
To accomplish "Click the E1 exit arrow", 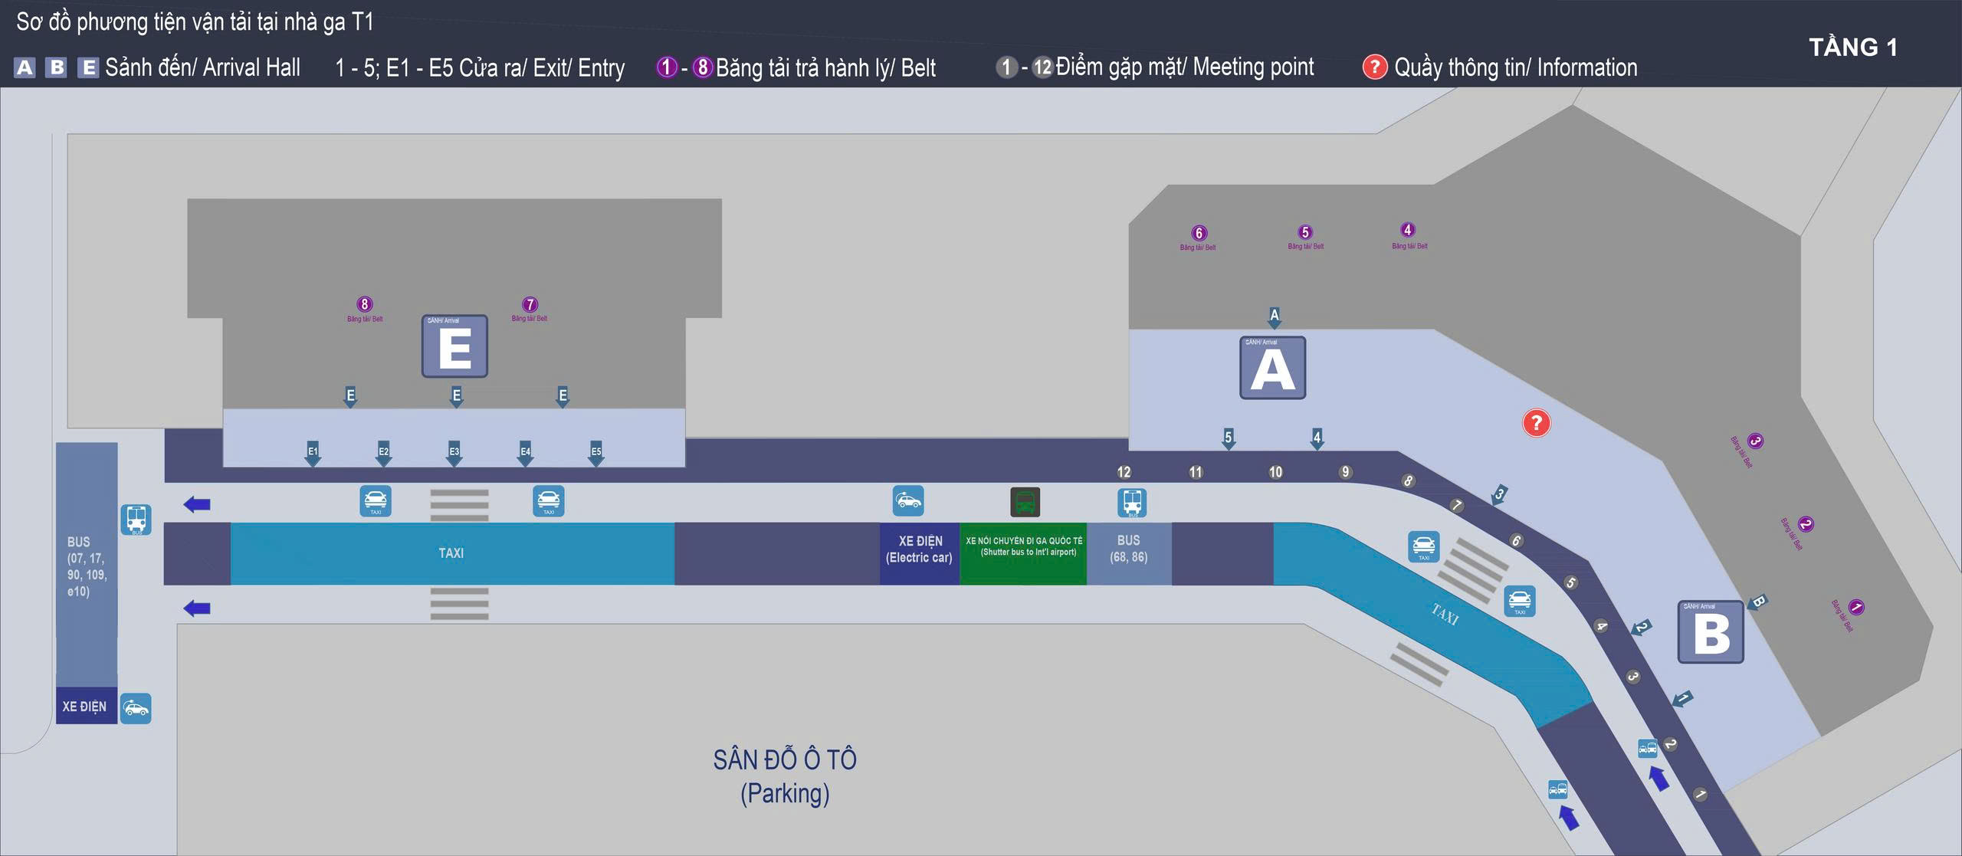I will pyautogui.click(x=313, y=453).
